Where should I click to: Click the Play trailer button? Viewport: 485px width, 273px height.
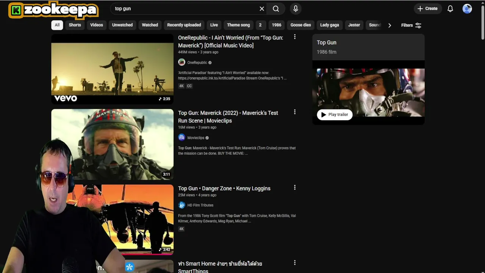tap(335, 115)
